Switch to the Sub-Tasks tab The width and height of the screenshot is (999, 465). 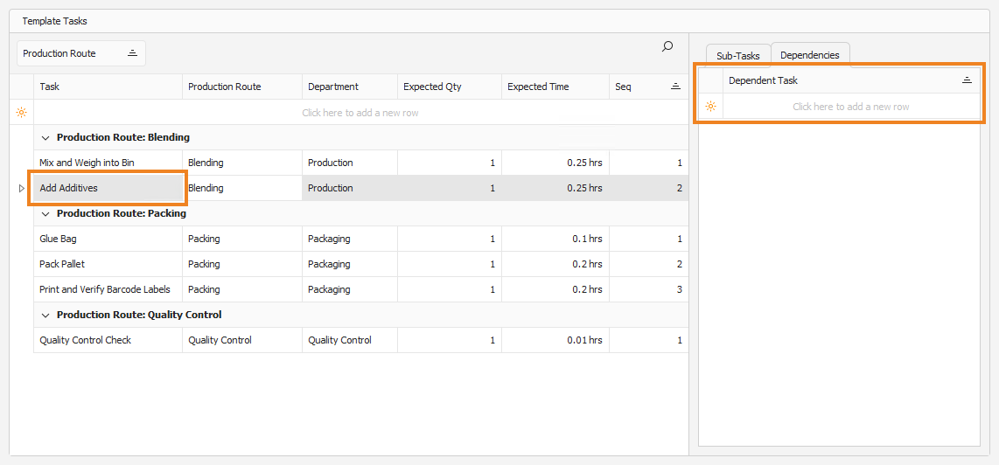click(x=737, y=55)
